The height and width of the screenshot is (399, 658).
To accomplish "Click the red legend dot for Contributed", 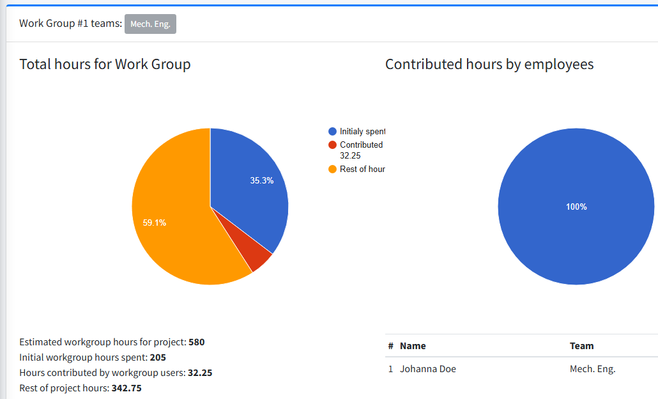I will [x=332, y=145].
